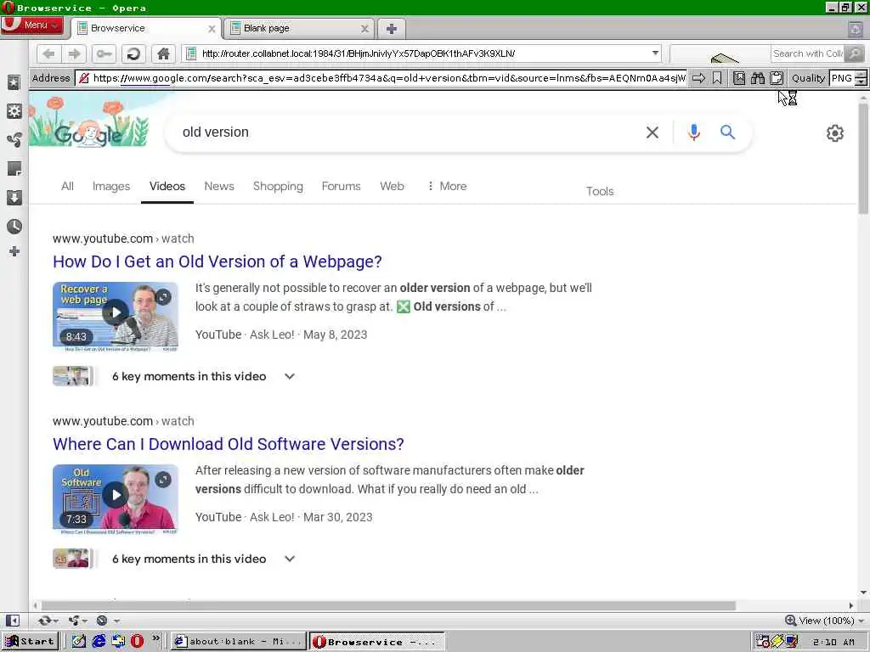Open Google quick settings gear

coord(834,133)
